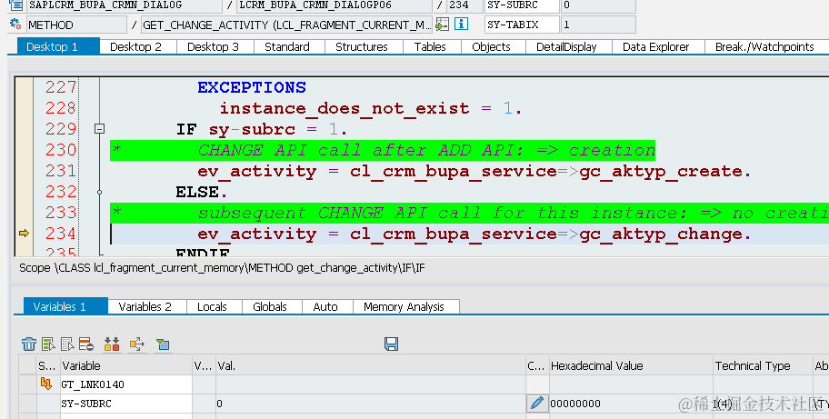
Task: Click the green navigate icon after GET_CHANGE_ACTIVITY
Action: pyautogui.click(x=442, y=25)
